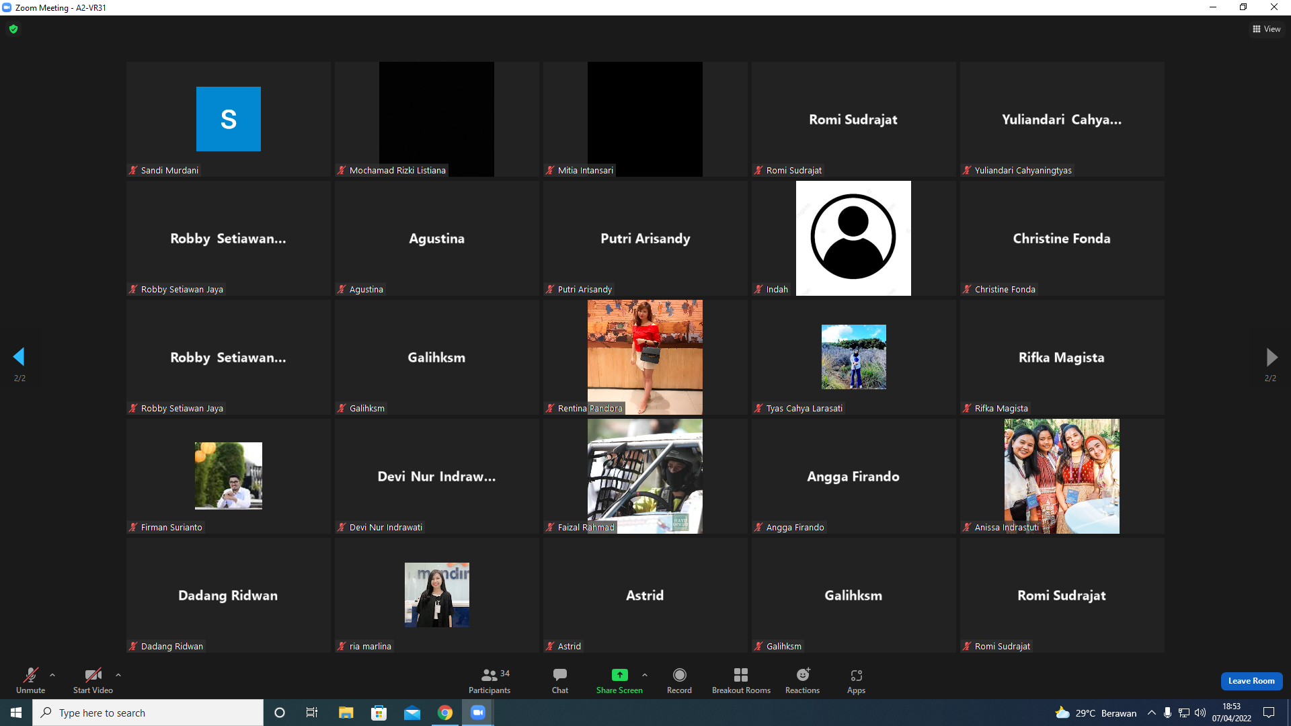Image resolution: width=1291 pixels, height=726 pixels.
Task: Click Galihksm's muted mic icon in the third row
Action: (342, 409)
